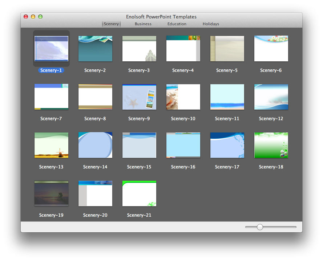Screen dimensions: 323x261
Task: Minimize the window with the yellow button
Action: point(33,17)
